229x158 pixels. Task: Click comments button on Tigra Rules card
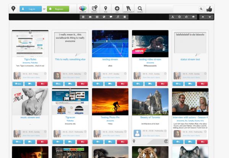point(30,84)
